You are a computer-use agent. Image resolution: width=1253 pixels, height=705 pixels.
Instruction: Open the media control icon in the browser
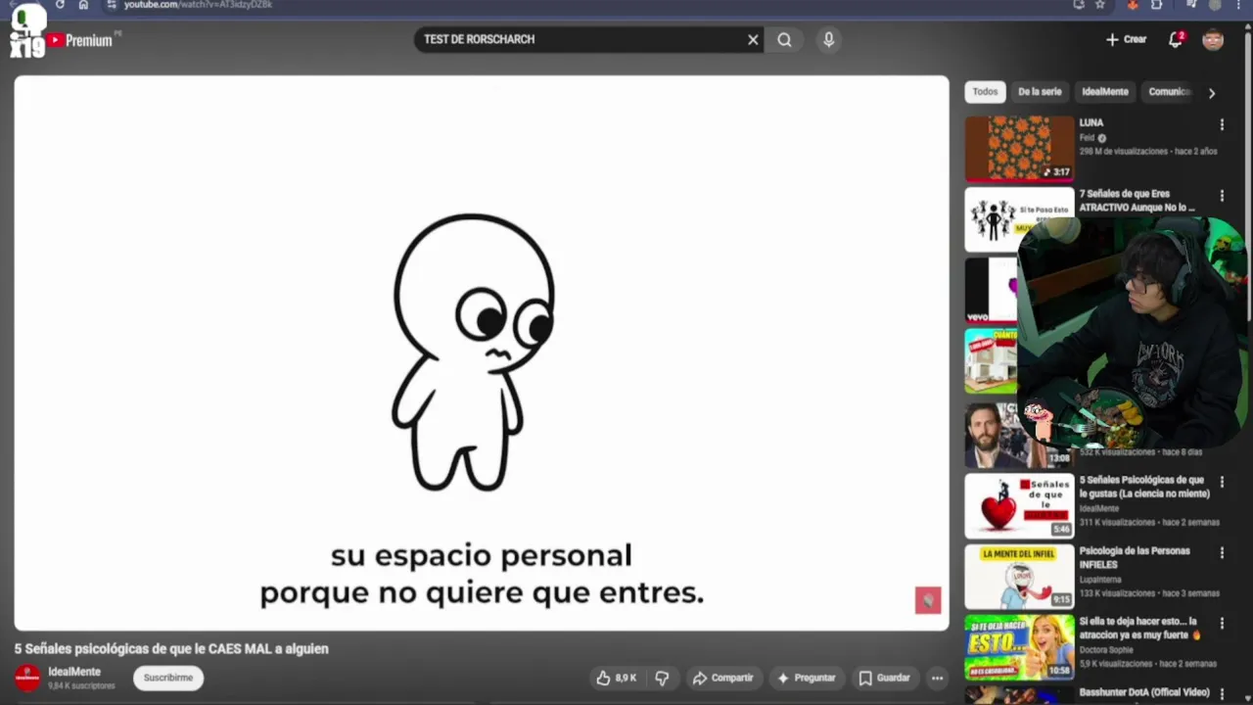pos(1191,5)
